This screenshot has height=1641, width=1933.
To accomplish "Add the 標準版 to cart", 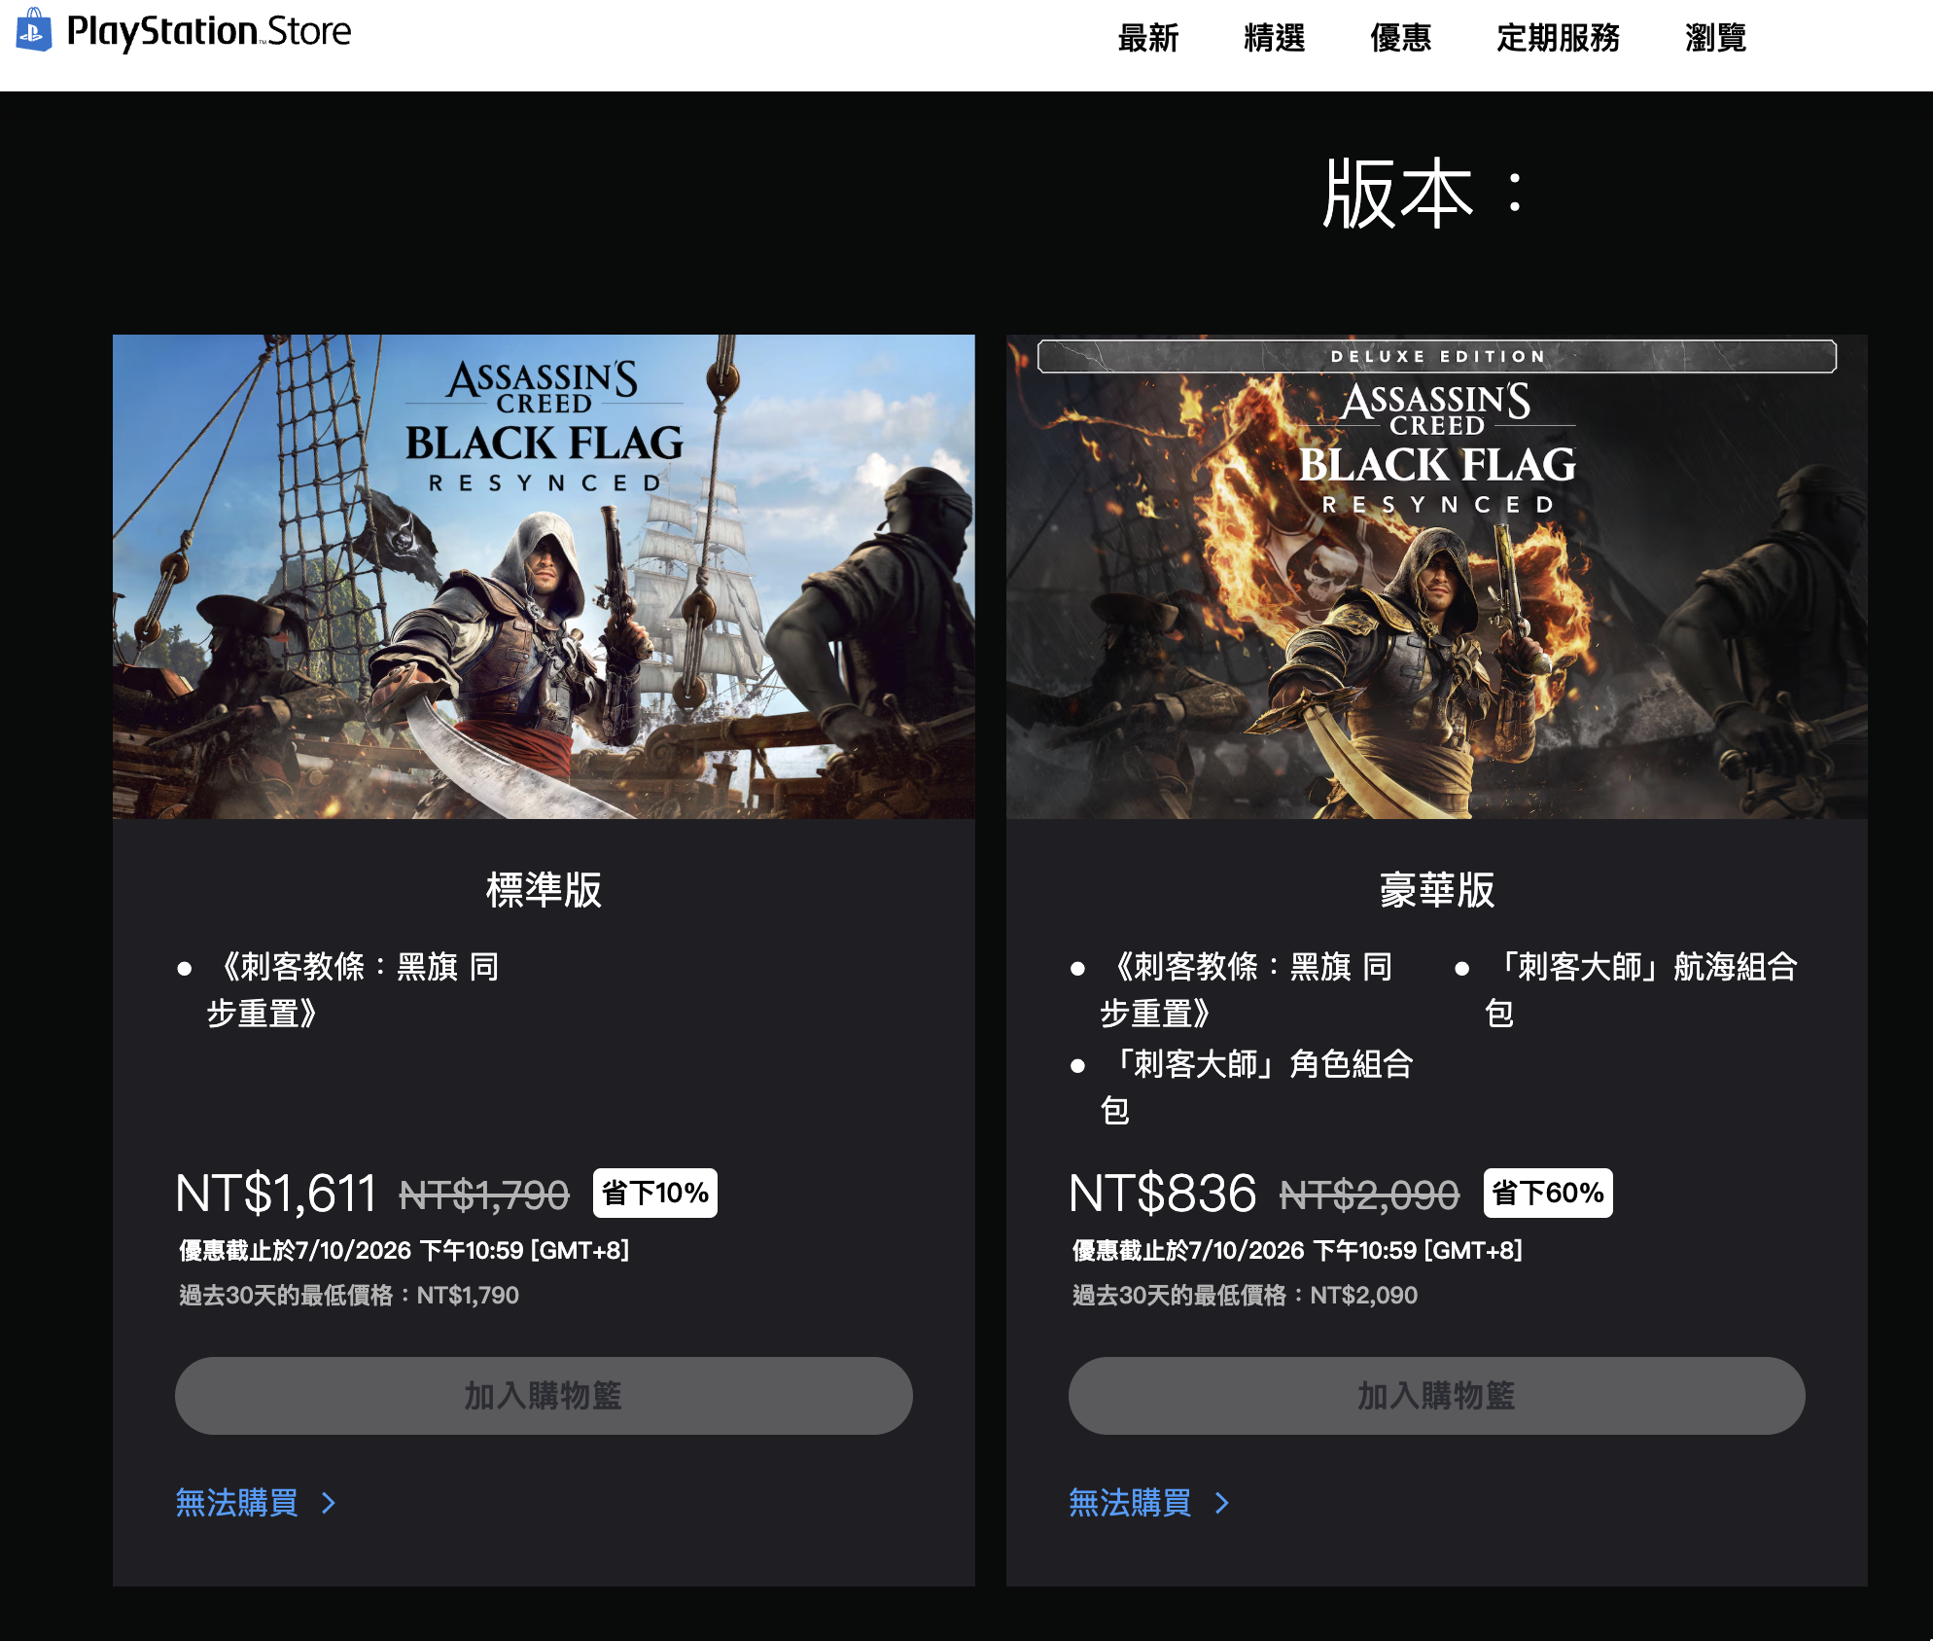I will tap(544, 1396).
